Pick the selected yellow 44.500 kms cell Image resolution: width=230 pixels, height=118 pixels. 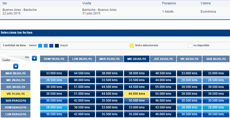[x=137, y=94]
